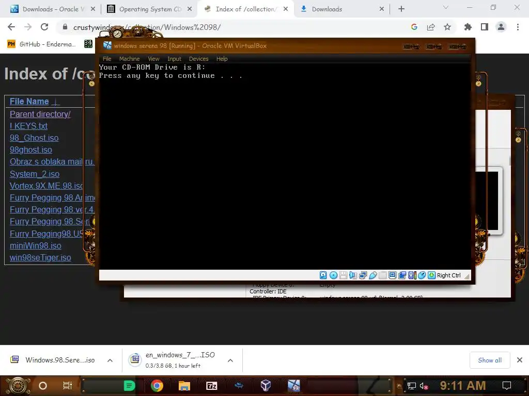Open File Explorer from the taskbar
529x396 pixels.
(184, 386)
